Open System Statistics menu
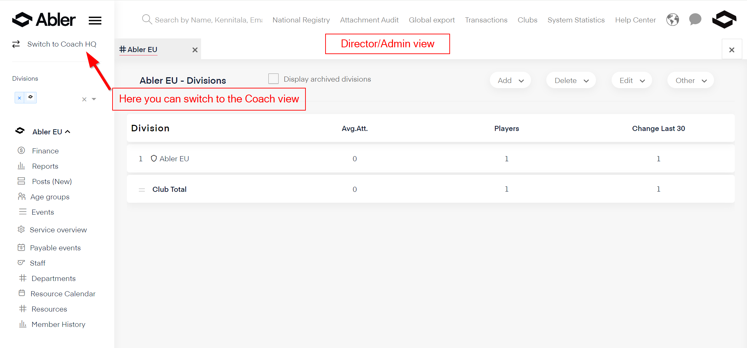Screen dimensions: 747x348 tap(576, 20)
